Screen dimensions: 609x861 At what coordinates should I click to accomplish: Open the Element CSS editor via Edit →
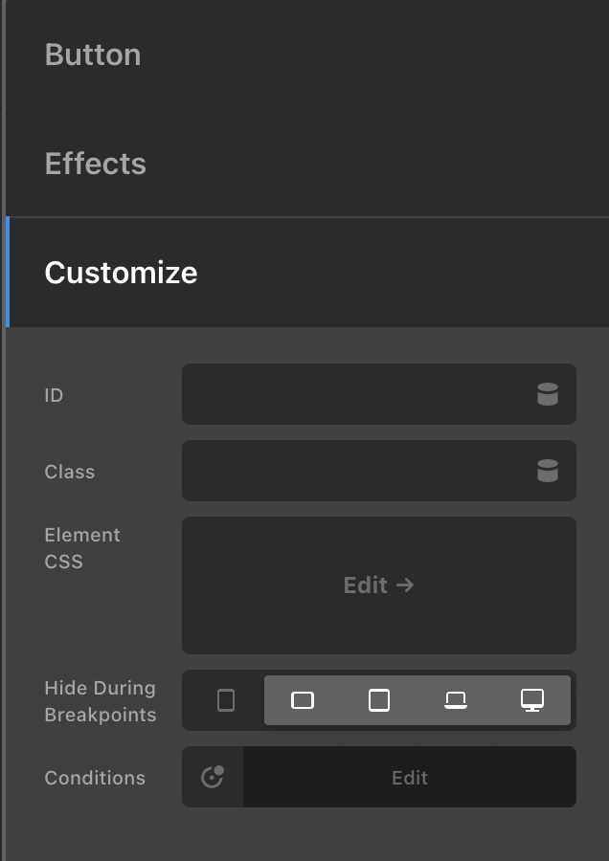[378, 585]
